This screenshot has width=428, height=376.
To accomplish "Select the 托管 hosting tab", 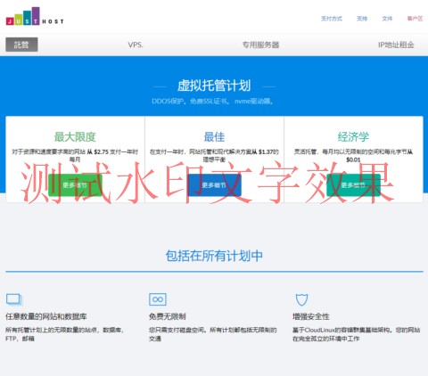I will tap(21, 45).
